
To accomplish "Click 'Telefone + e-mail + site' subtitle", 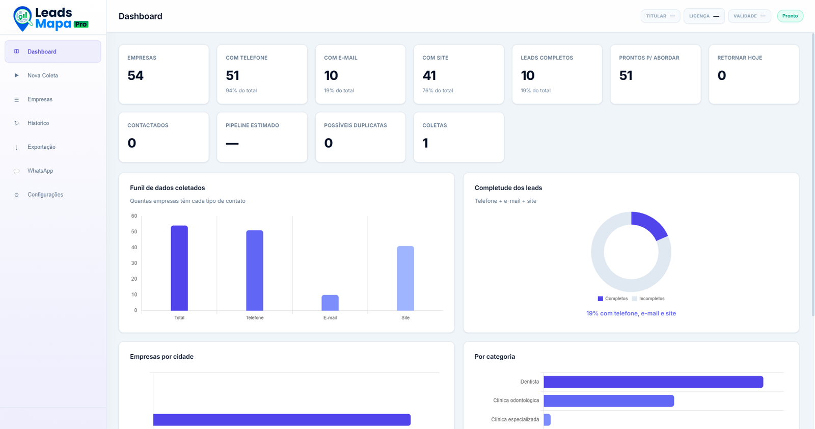I will coord(505,201).
